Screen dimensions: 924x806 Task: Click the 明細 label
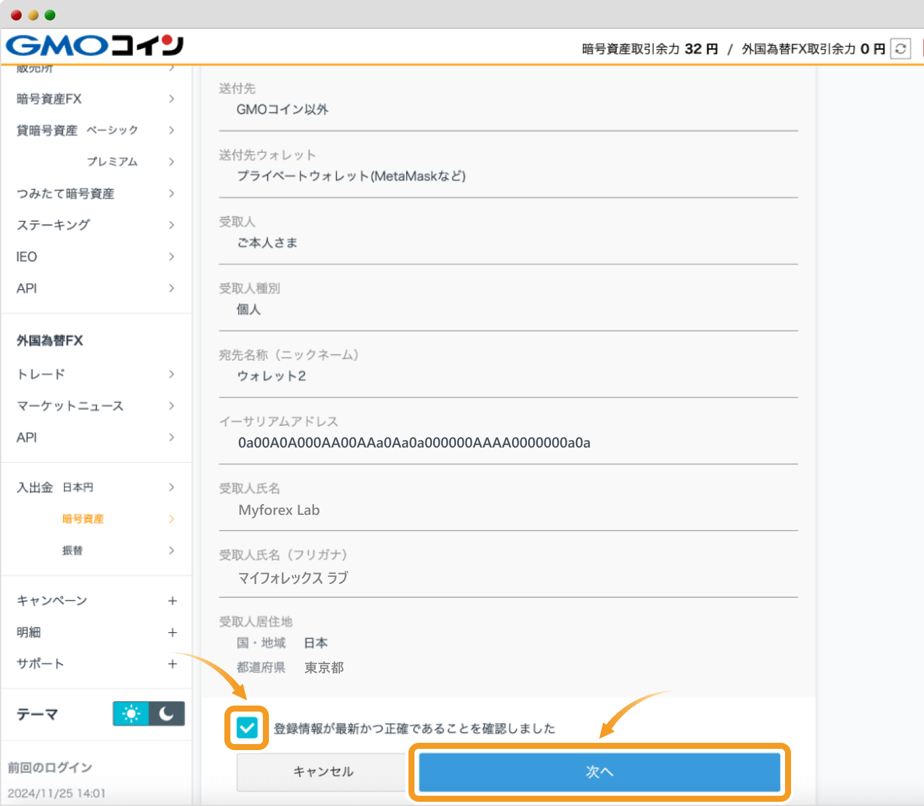(29, 632)
